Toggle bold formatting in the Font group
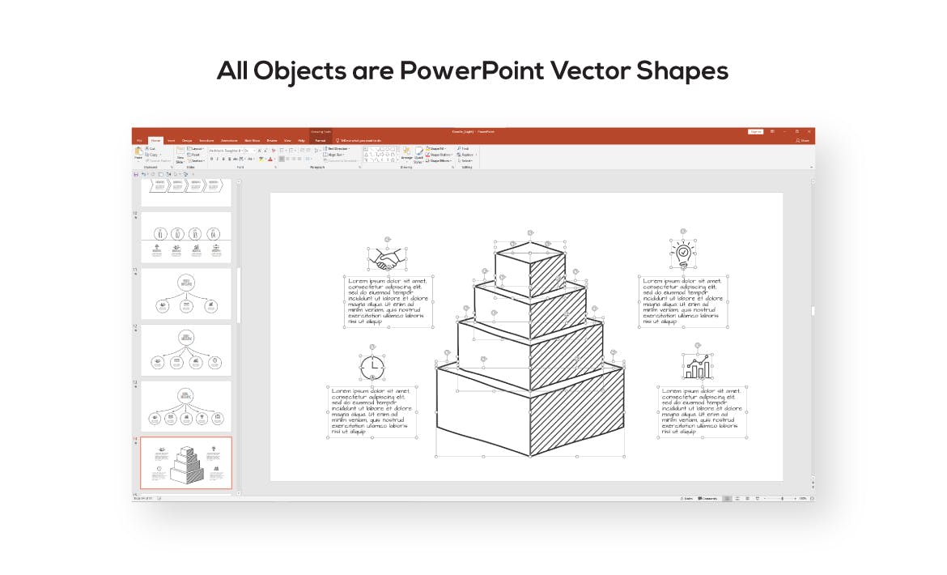This screenshot has width=947, height=575. click(212, 158)
